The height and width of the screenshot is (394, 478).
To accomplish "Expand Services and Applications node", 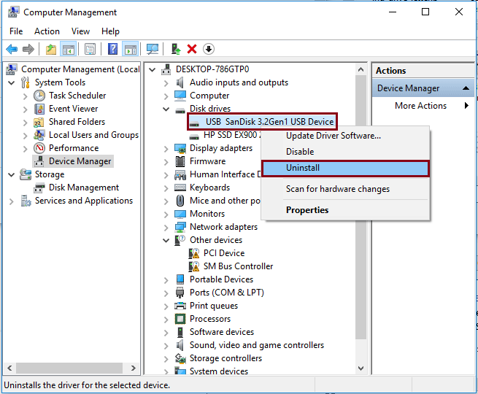I will pos(11,201).
